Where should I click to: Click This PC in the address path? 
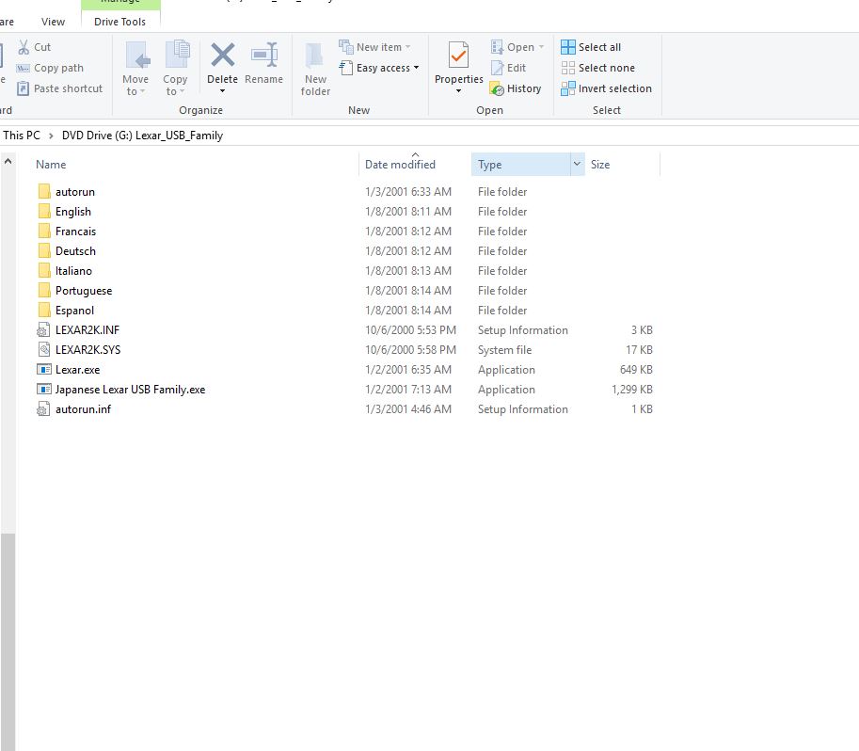(x=22, y=136)
